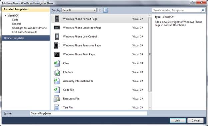Select Assembly Information File template icon
Image resolution: width=208 pixels, height=126 pixels.
click(x=57, y=81)
